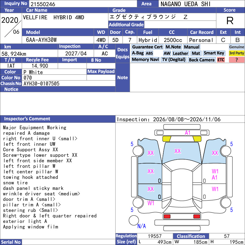245x245 pixels.
Task: Click the Smart Key equipment tag
Action: coord(214,53)
